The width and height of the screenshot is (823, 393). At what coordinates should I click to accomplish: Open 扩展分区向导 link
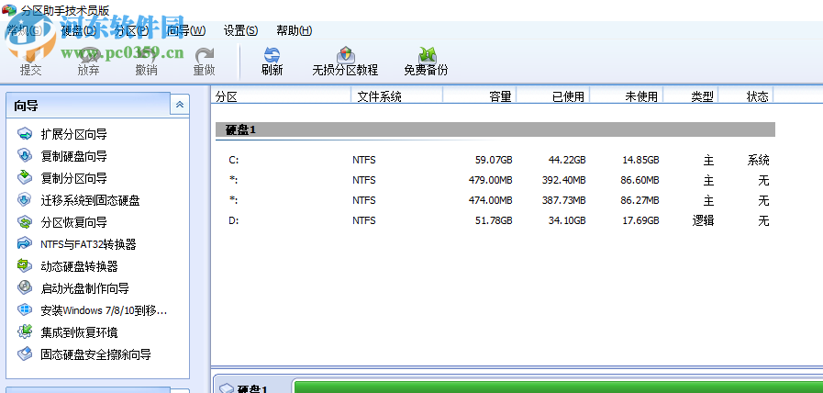pyautogui.click(x=73, y=134)
